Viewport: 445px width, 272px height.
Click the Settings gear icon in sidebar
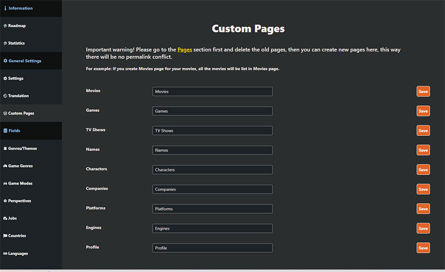coord(5,79)
